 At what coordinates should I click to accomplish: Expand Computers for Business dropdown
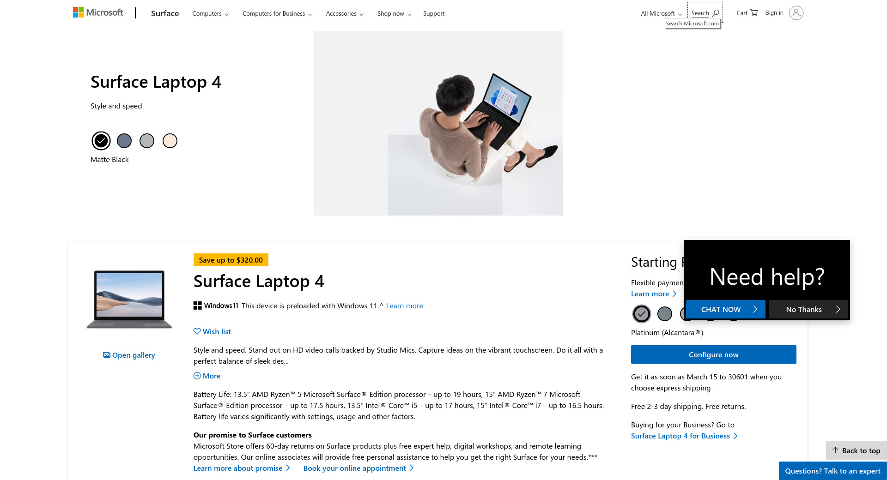coord(277,13)
